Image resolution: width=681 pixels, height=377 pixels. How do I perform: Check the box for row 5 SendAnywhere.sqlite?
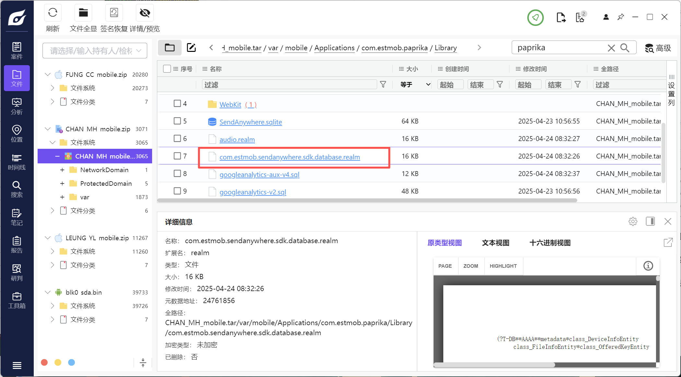coord(177,121)
